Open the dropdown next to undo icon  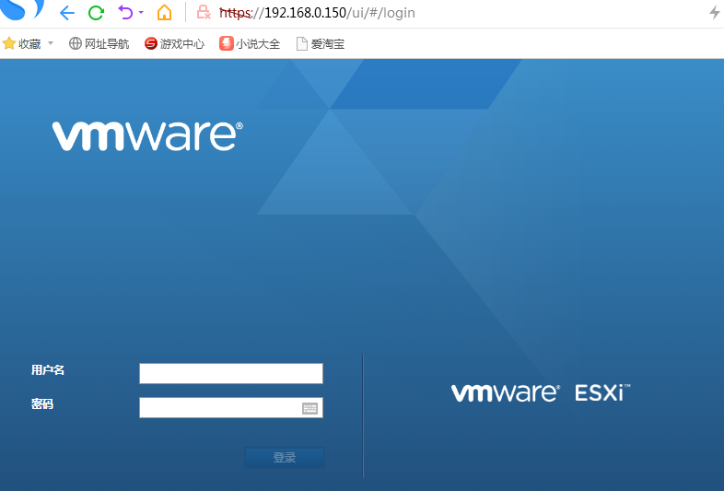click(x=141, y=13)
